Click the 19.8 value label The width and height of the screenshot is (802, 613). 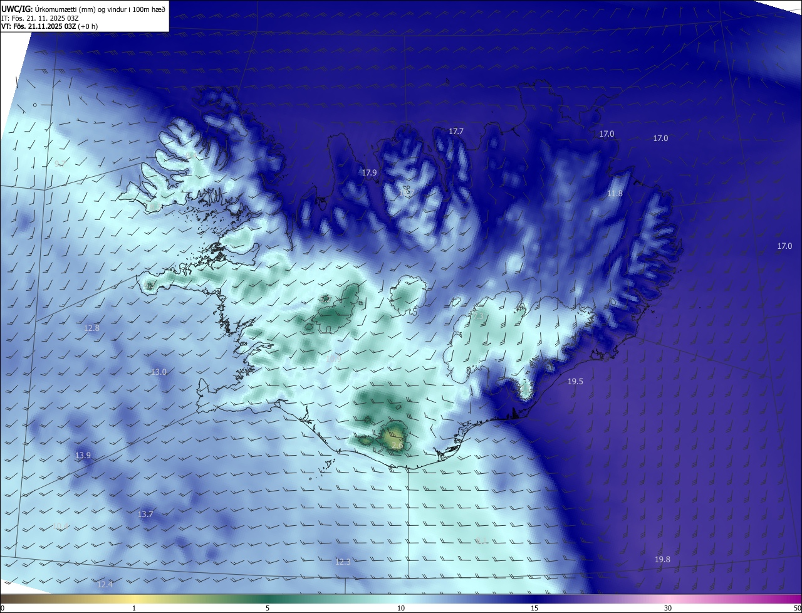point(662,559)
